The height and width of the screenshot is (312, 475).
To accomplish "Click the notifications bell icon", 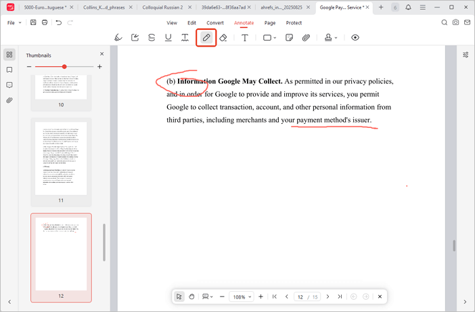I will click(409, 7).
